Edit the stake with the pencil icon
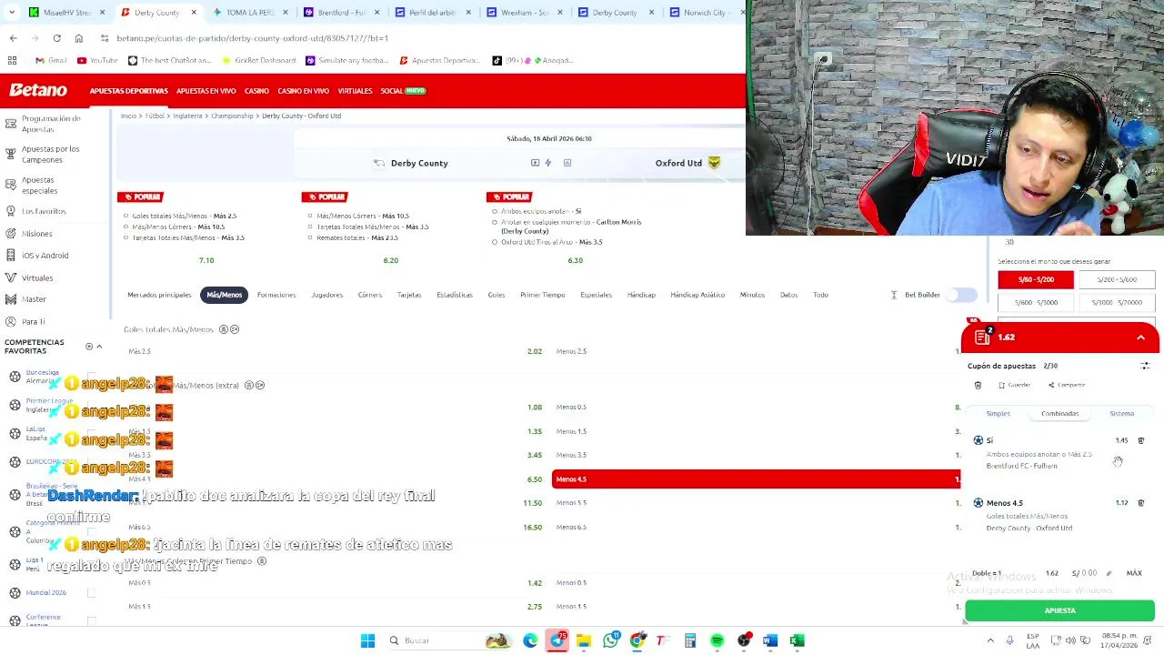Viewport: 1164px width, 655px height. point(1109,573)
